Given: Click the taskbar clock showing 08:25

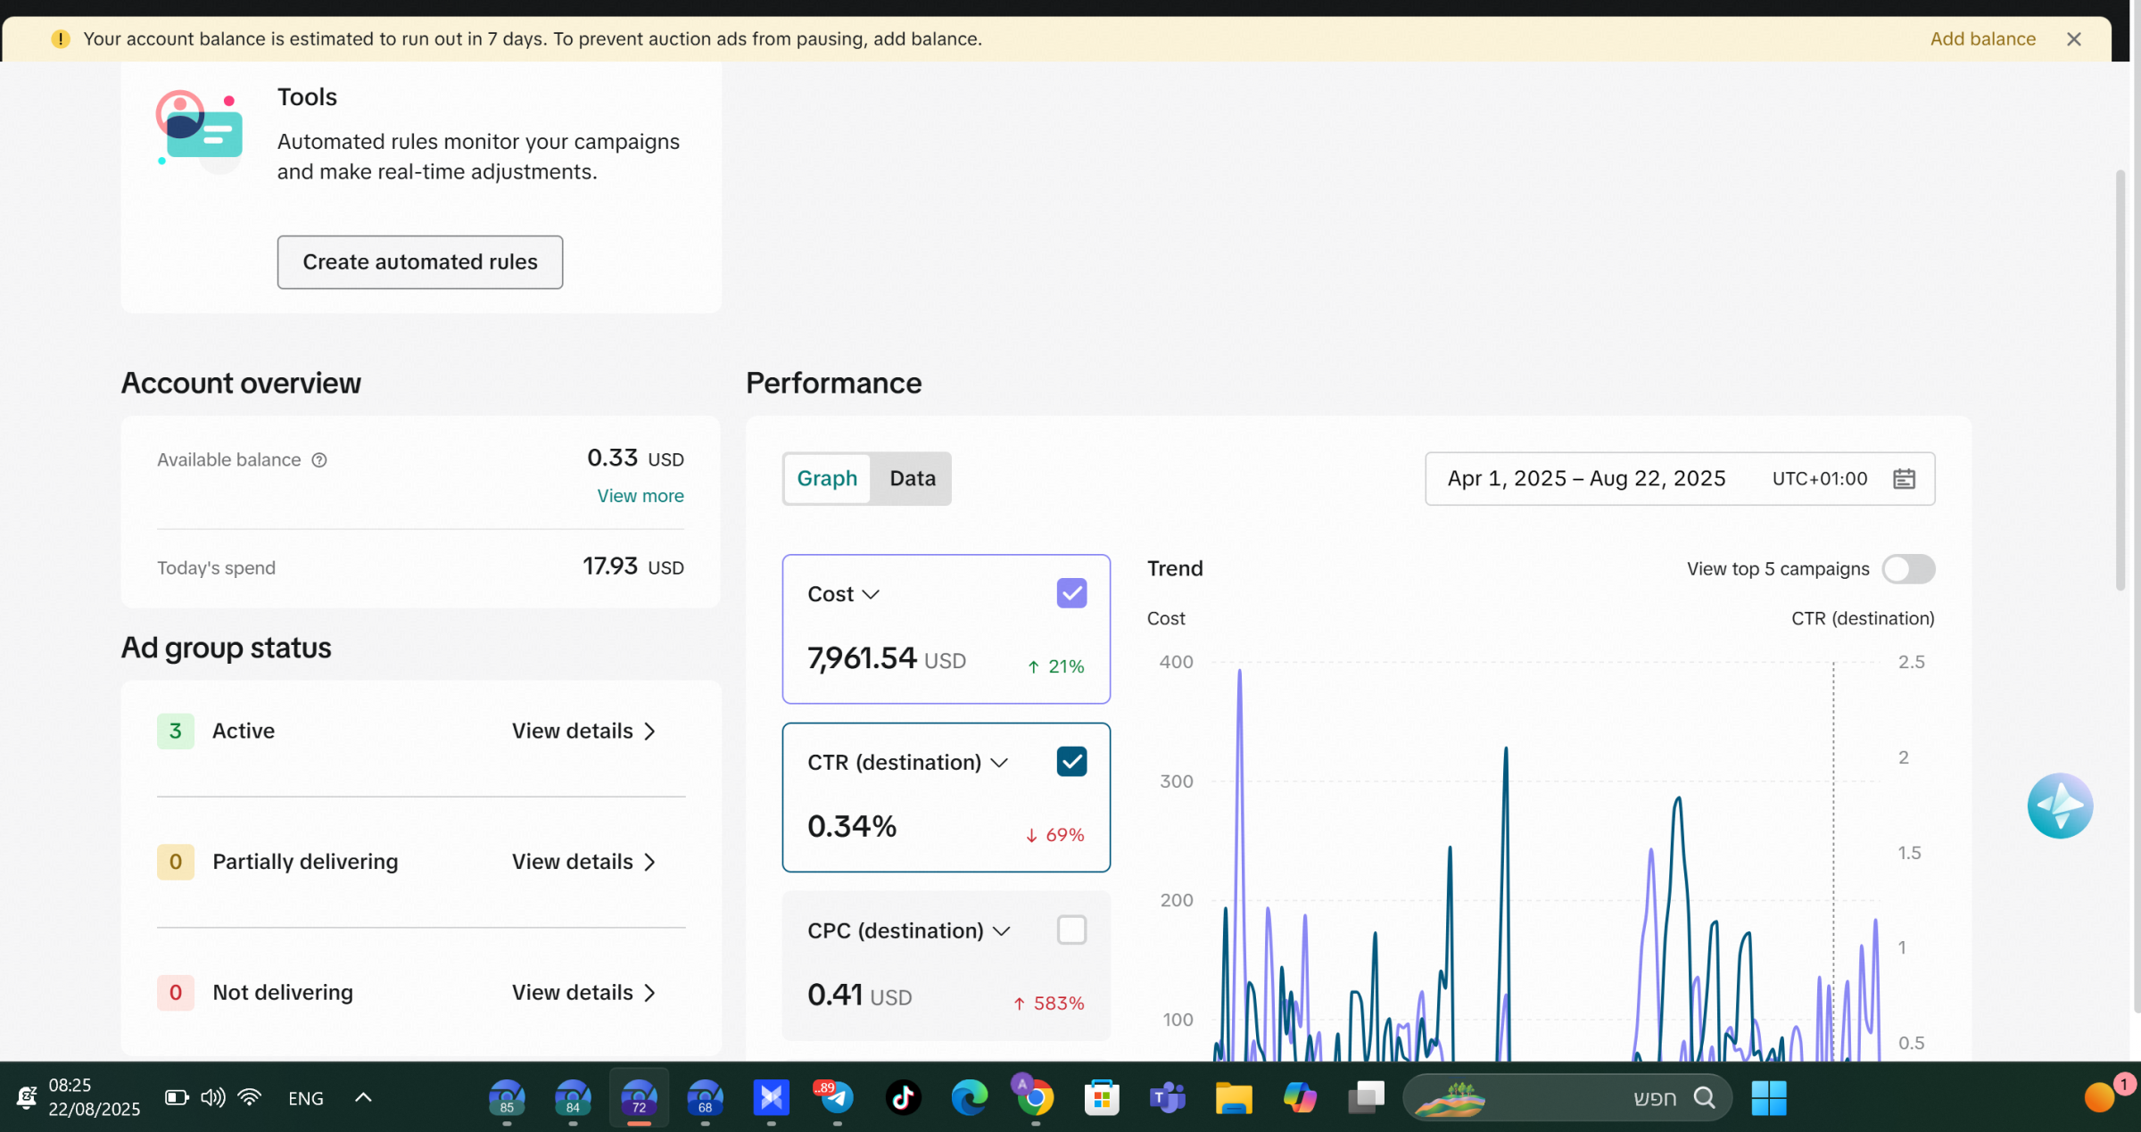Looking at the screenshot, I should (94, 1097).
